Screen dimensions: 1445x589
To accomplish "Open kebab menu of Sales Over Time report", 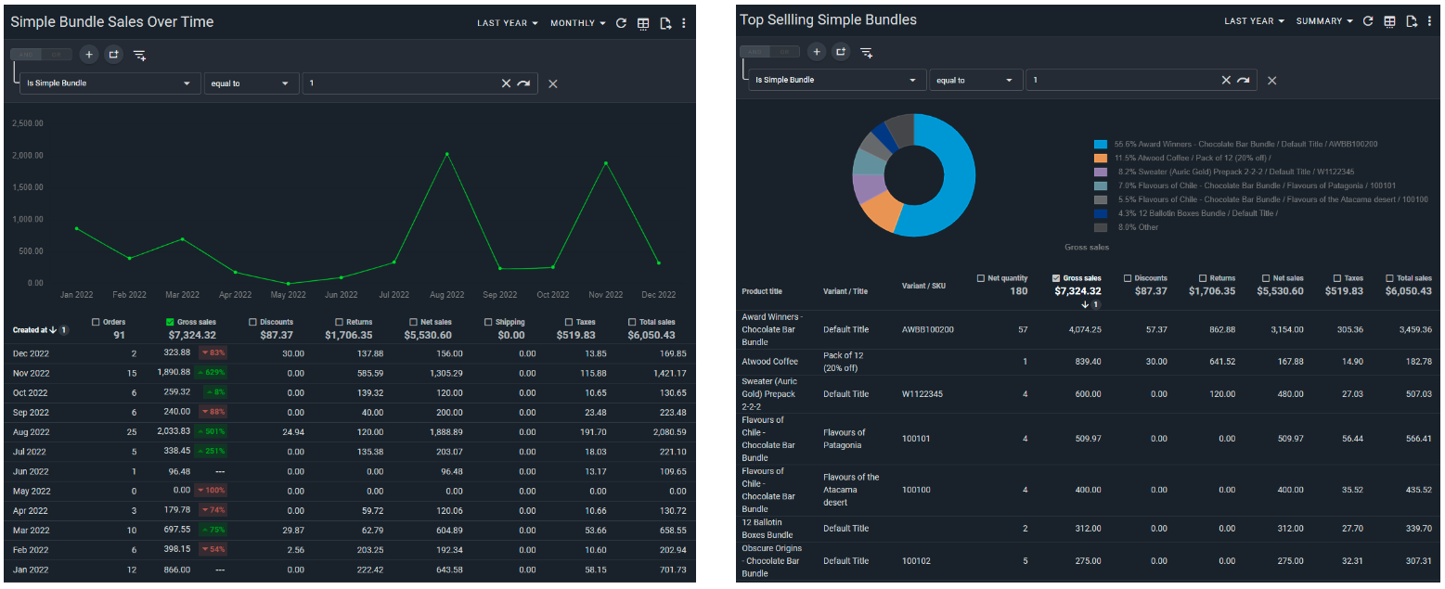I will [684, 23].
